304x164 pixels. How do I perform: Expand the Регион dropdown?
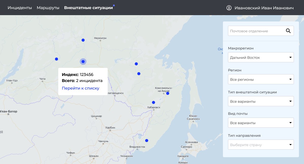point(261,79)
